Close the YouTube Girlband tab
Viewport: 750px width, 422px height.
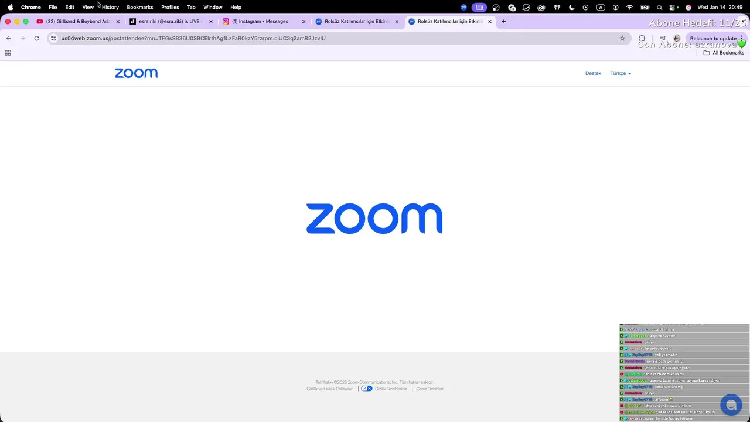pos(118,22)
